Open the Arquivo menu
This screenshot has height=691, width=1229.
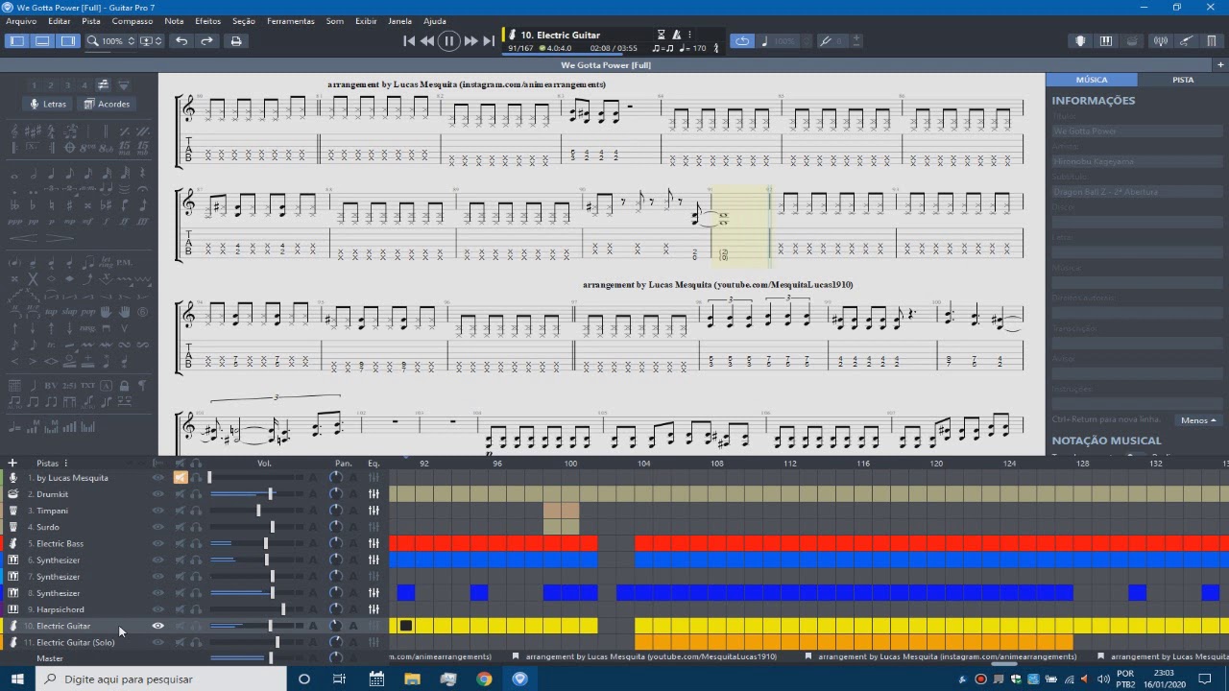pyautogui.click(x=21, y=21)
